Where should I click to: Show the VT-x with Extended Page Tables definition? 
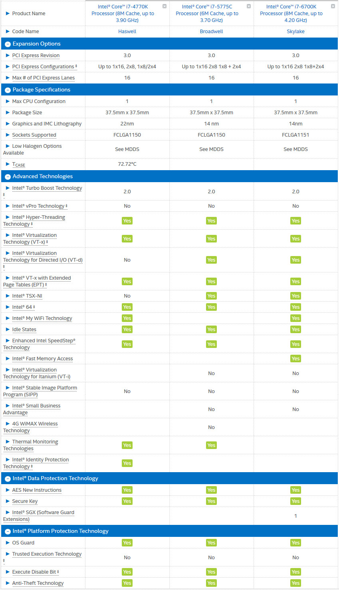click(x=37, y=281)
